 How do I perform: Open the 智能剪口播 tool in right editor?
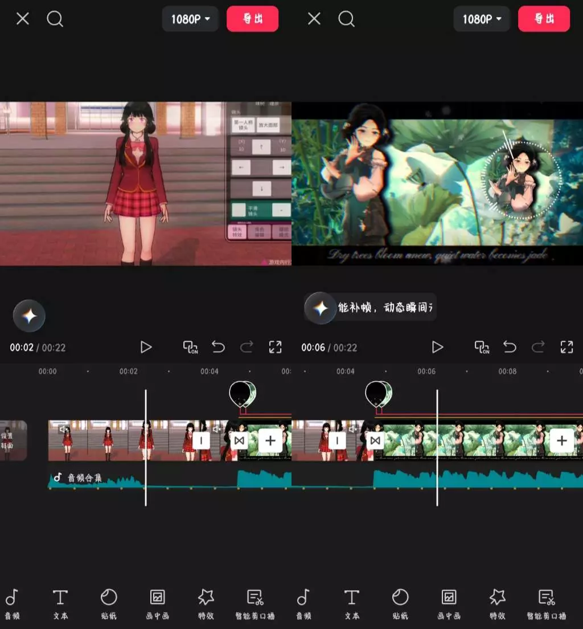547,604
